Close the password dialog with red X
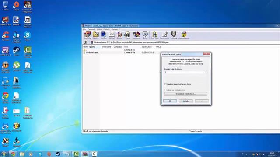 (x=206, y=54)
